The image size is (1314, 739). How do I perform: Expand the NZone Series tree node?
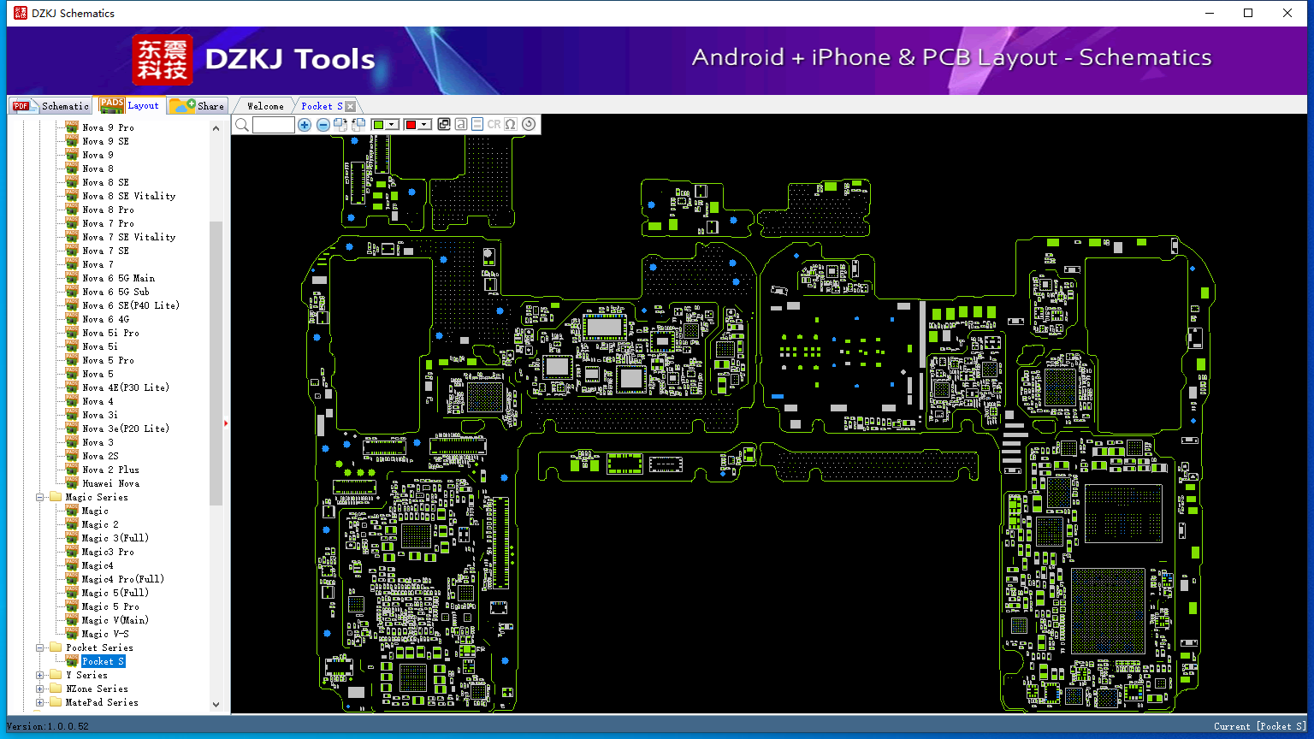click(39, 689)
